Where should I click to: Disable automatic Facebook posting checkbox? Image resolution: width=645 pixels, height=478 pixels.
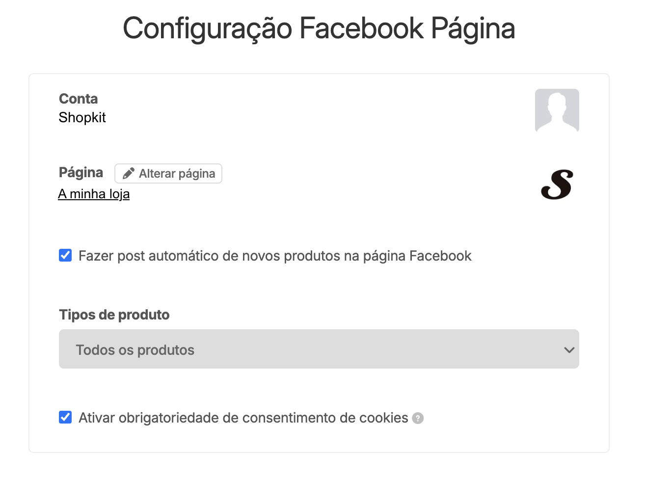click(x=65, y=256)
